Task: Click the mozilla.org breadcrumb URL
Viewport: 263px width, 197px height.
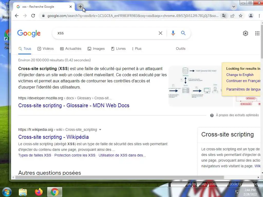Action: point(65,98)
